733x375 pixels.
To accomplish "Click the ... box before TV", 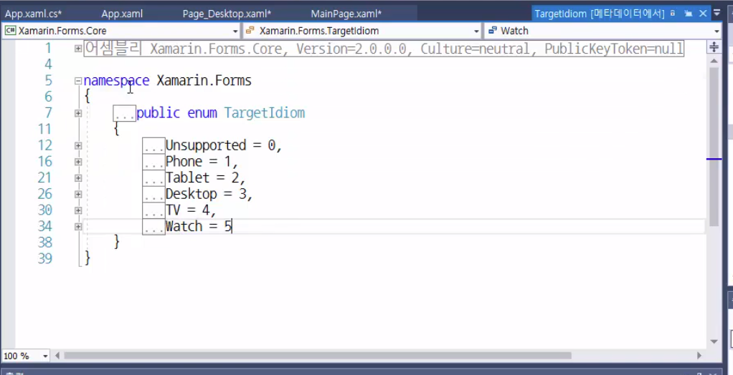I will click(153, 210).
